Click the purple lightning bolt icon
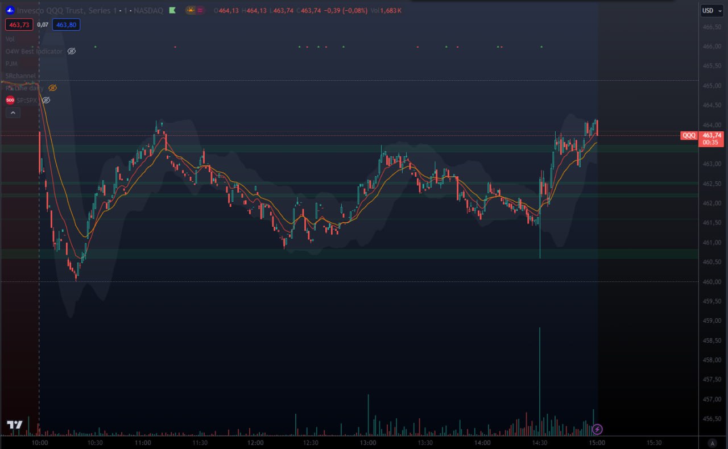 pyautogui.click(x=597, y=429)
